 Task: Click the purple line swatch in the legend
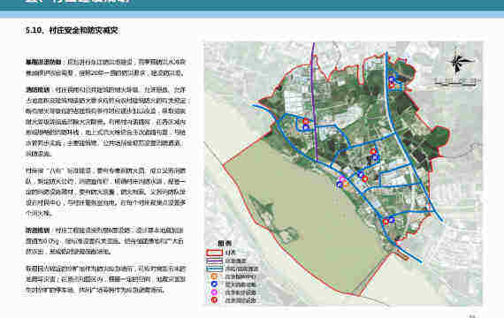tap(214, 261)
